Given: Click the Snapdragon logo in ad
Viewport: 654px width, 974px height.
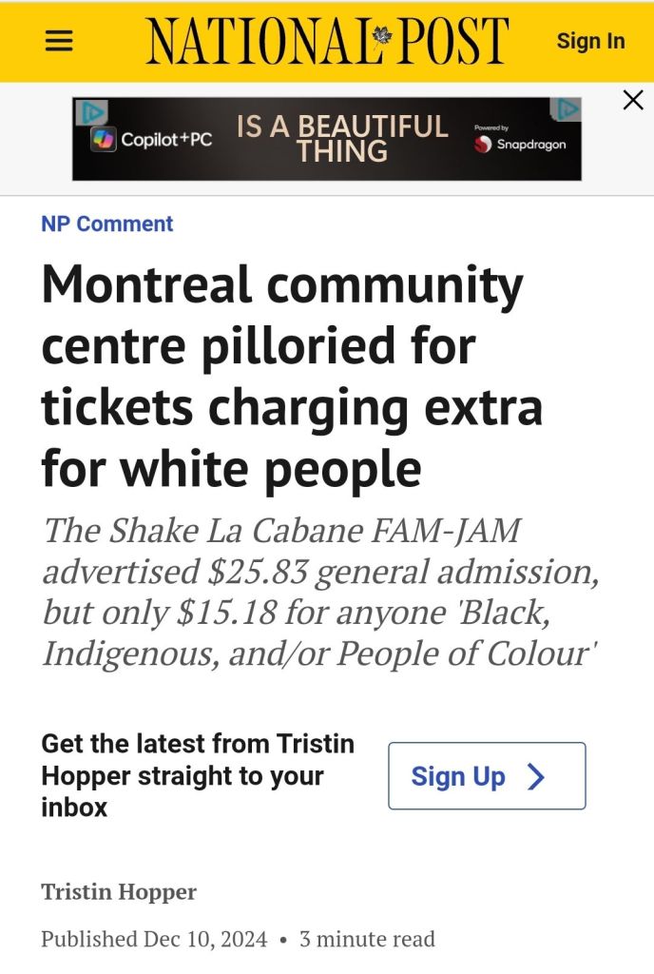Looking at the screenshot, I should click(x=520, y=145).
